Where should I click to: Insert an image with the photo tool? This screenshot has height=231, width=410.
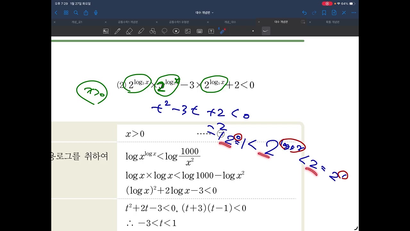coord(188,31)
